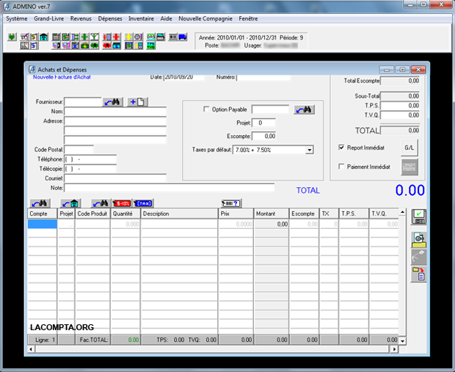Open the Fenêtre menu

[248, 18]
